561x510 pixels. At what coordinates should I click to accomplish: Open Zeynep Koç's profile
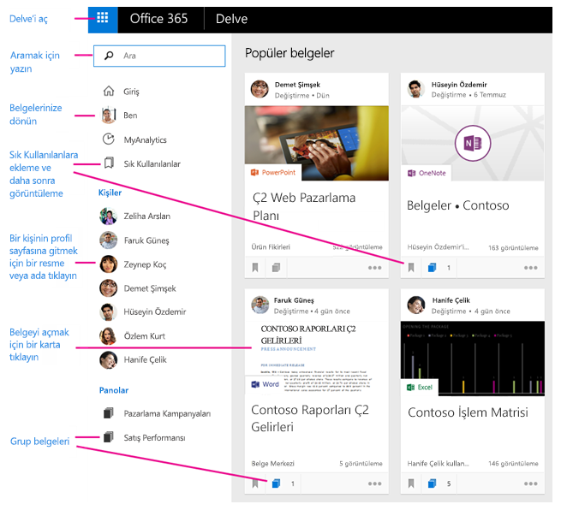tap(145, 264)
